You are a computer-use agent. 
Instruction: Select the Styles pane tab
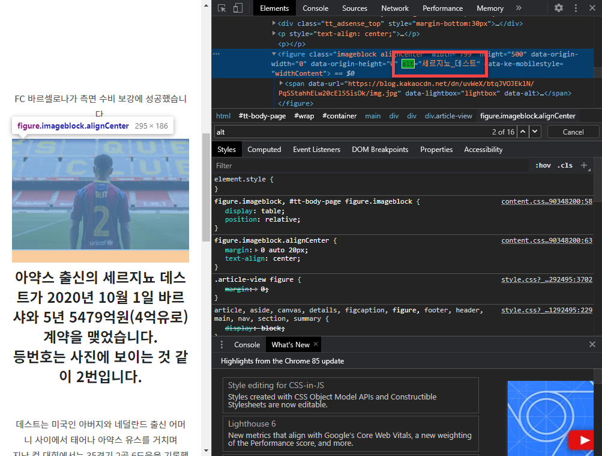226,150
